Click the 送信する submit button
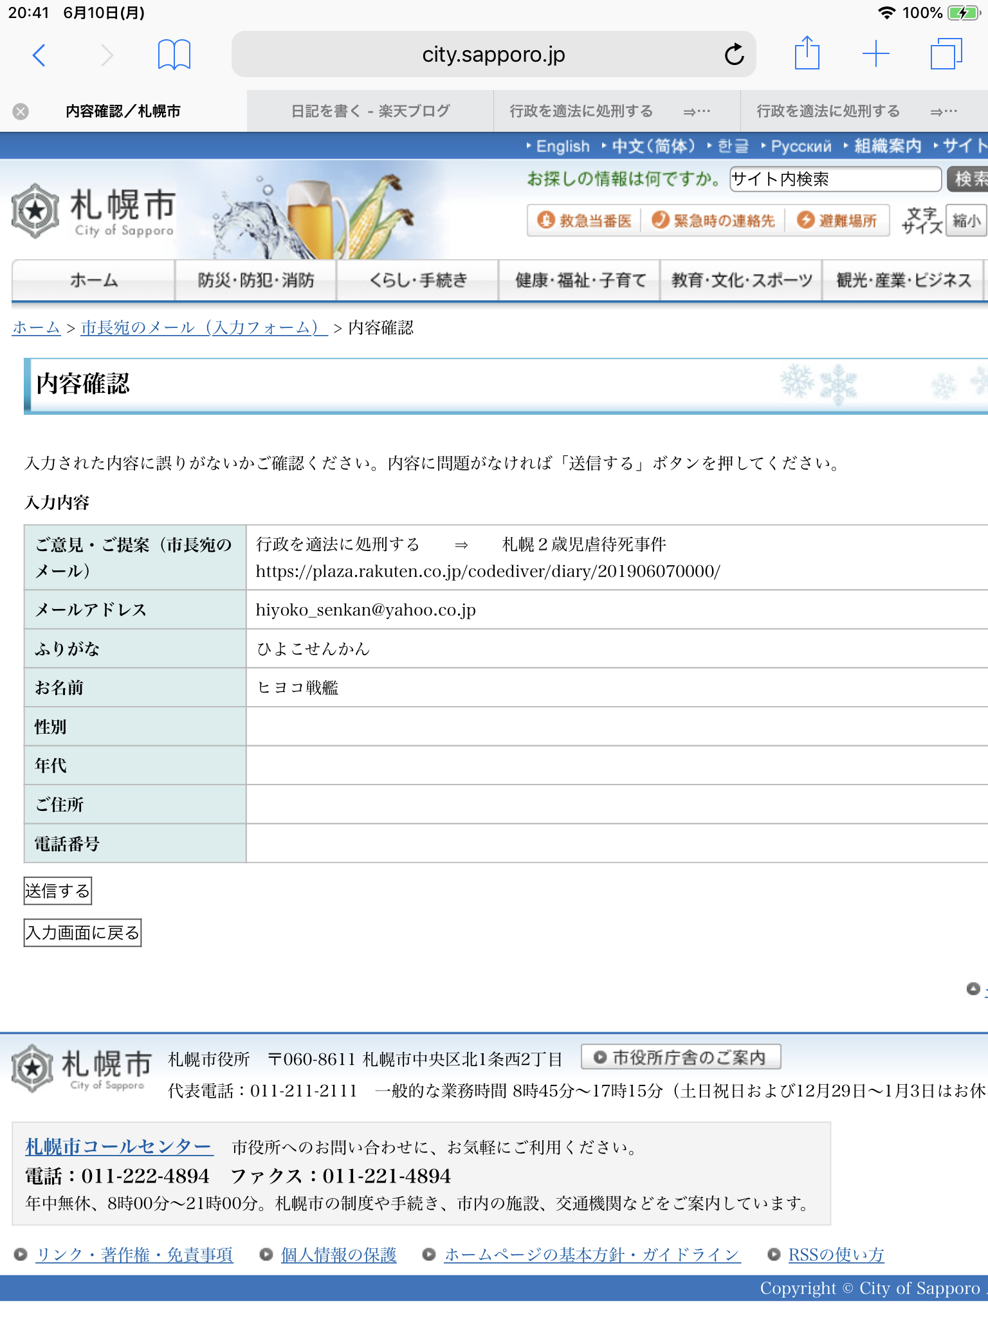Image resolution: width=988 pixels, height=1317 pixels. coord(58,891)
